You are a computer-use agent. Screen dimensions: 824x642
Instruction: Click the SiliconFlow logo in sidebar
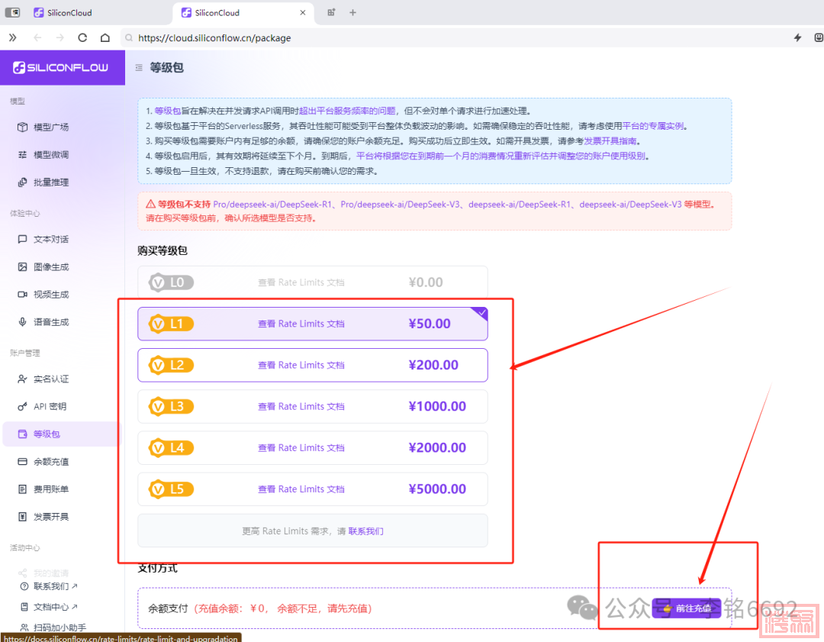[x=61, y=67]
